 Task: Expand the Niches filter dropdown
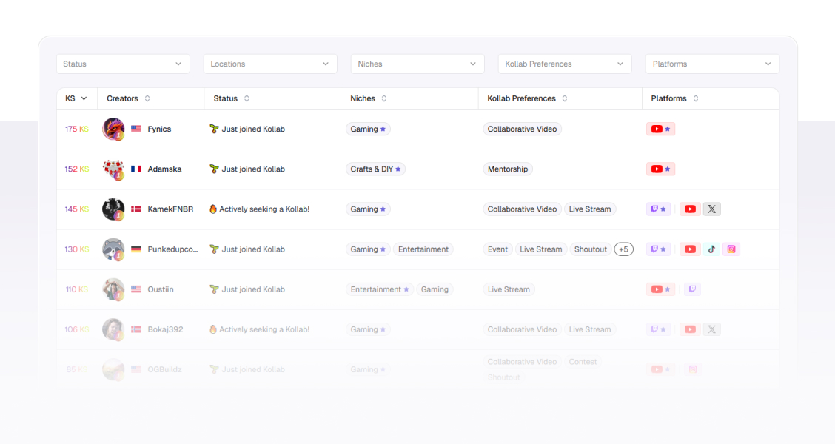click(417, 64)
